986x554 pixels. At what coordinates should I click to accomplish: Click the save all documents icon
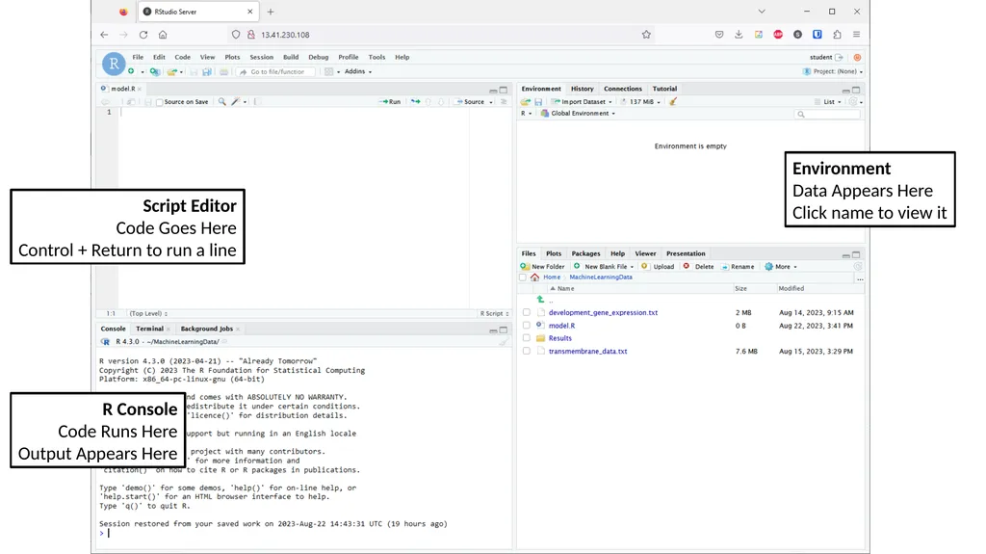point(207,71)
